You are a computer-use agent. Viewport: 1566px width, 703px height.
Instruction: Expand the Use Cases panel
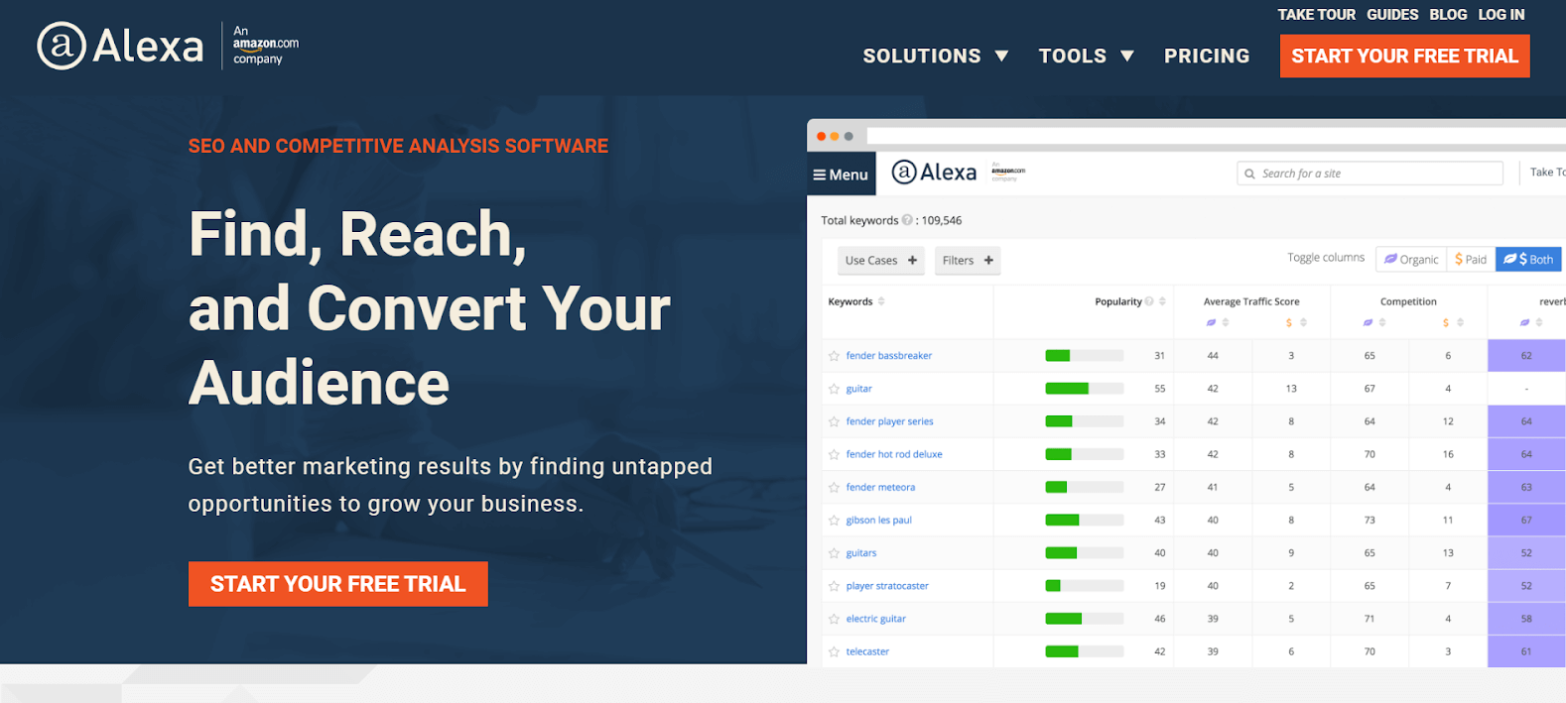coord(881,261)
